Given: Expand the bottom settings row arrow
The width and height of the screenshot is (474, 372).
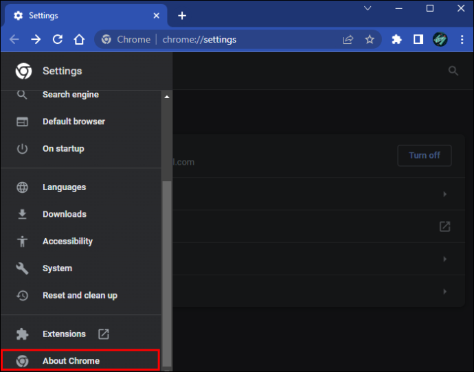Looking at the screenshot, I should pos(444,292).
